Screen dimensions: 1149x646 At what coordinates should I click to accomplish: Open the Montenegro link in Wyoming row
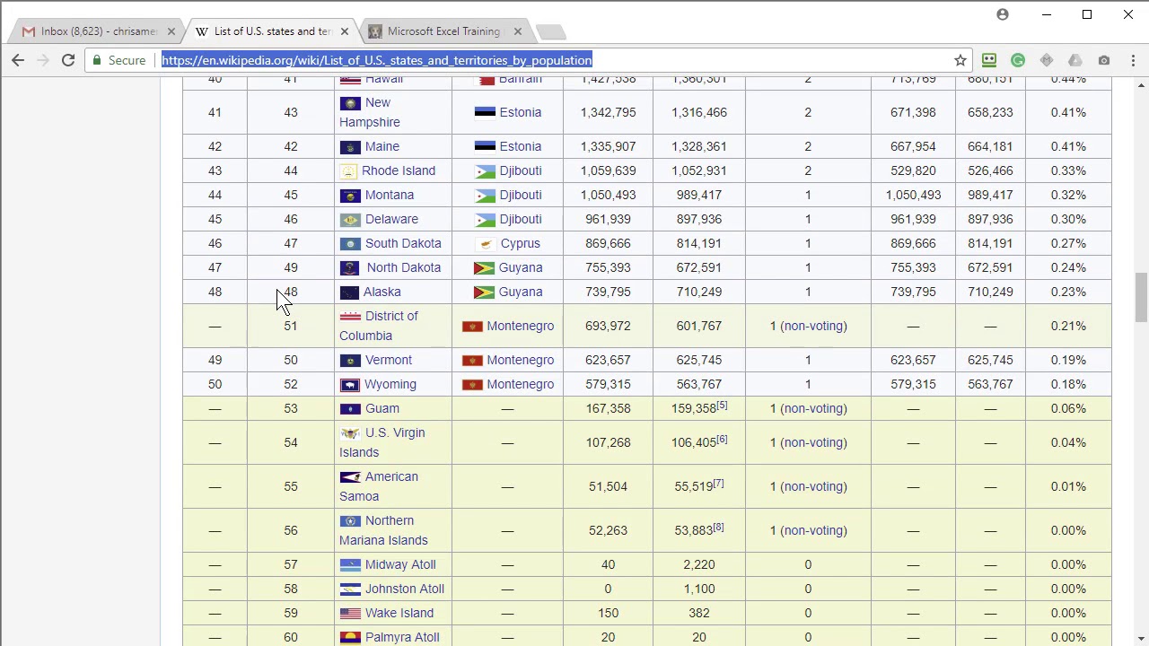pos(521,384)
